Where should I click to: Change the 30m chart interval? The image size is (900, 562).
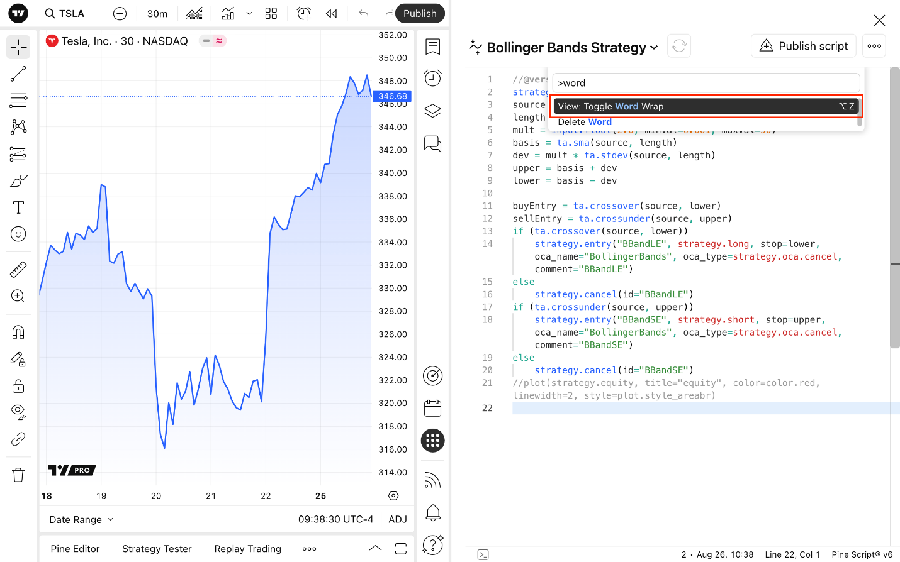(x=157, y=13)
